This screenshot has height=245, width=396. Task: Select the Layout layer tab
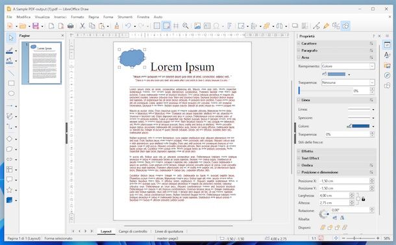(106, 231)
